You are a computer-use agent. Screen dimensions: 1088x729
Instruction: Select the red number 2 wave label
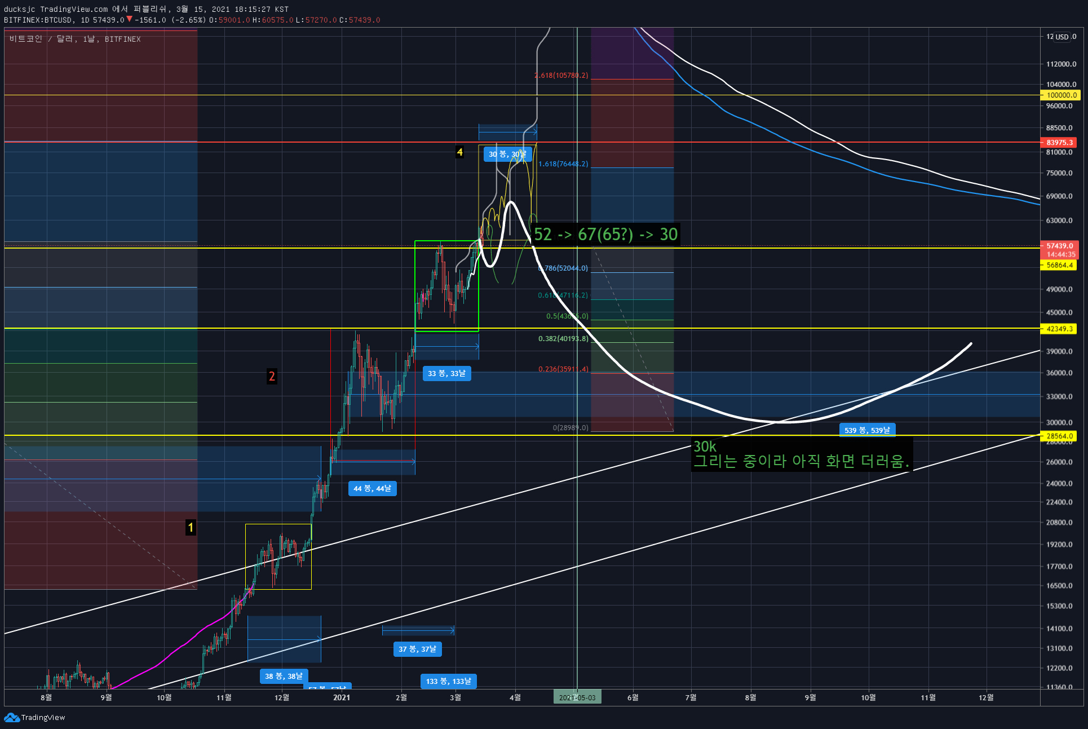point(272,376)
